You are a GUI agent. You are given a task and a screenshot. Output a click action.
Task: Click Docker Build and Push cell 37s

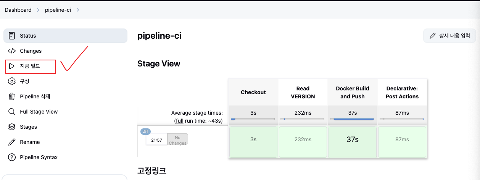[x=353, y=142]
